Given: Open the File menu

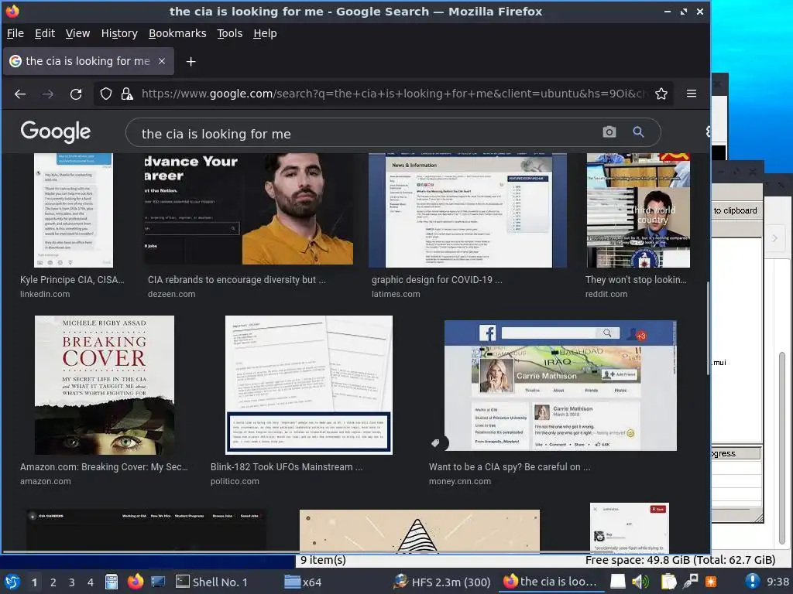Looking at the screenshot, I should [x=15, y=33].
